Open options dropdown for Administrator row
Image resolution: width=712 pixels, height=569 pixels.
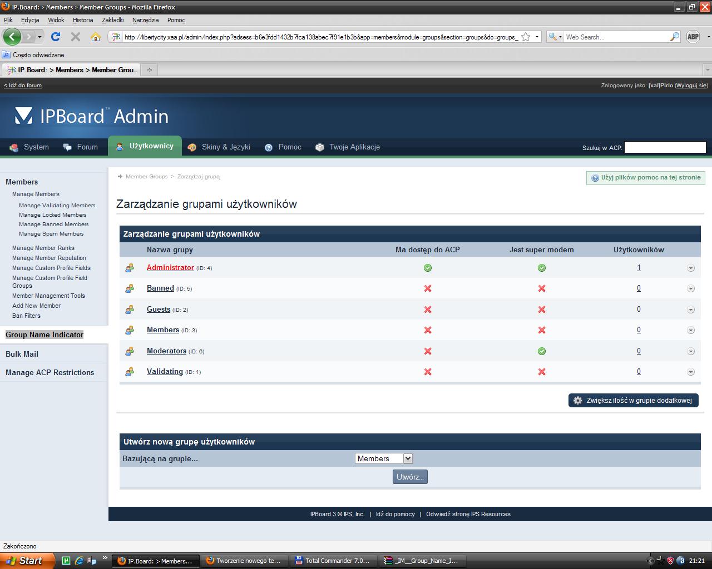[691, 268]
